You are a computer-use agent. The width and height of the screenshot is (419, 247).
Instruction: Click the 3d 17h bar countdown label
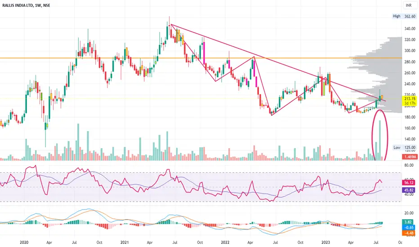click(410, 103)
